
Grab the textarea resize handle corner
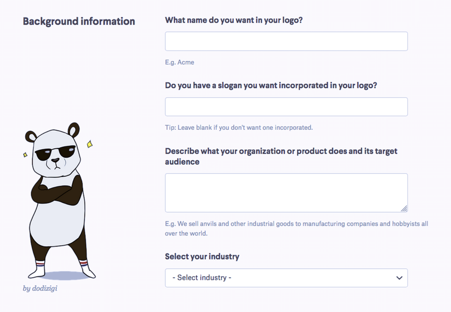pos(404,209)
